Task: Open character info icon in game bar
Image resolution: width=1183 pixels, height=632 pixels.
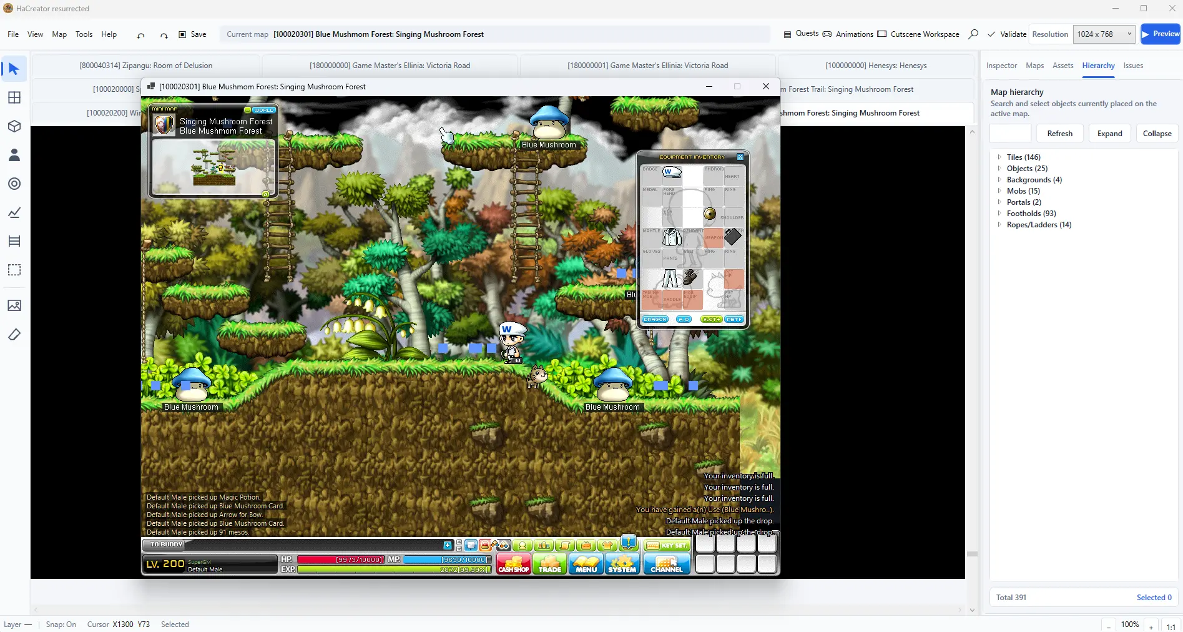Action: pos(523,545)
